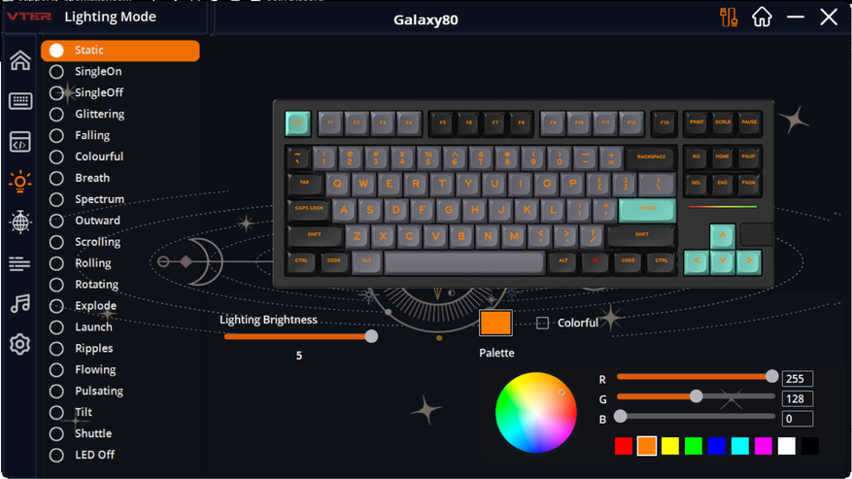Open the music note sidebar icon
This screenshot has height=479, width=852.
point(20,303)
